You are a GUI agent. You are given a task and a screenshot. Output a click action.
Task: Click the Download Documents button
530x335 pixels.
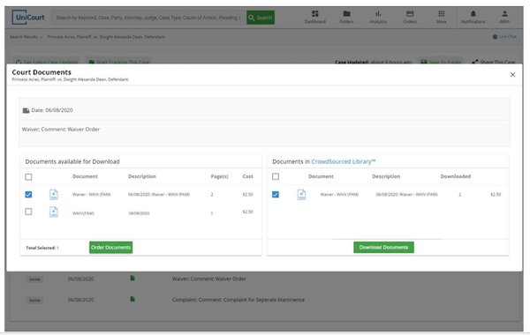point(383,248)
